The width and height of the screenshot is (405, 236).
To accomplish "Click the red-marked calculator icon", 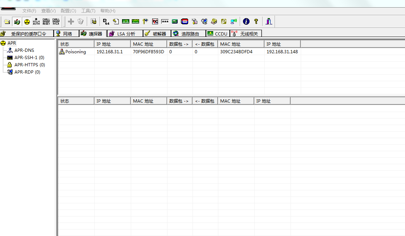I will [155, 22].
